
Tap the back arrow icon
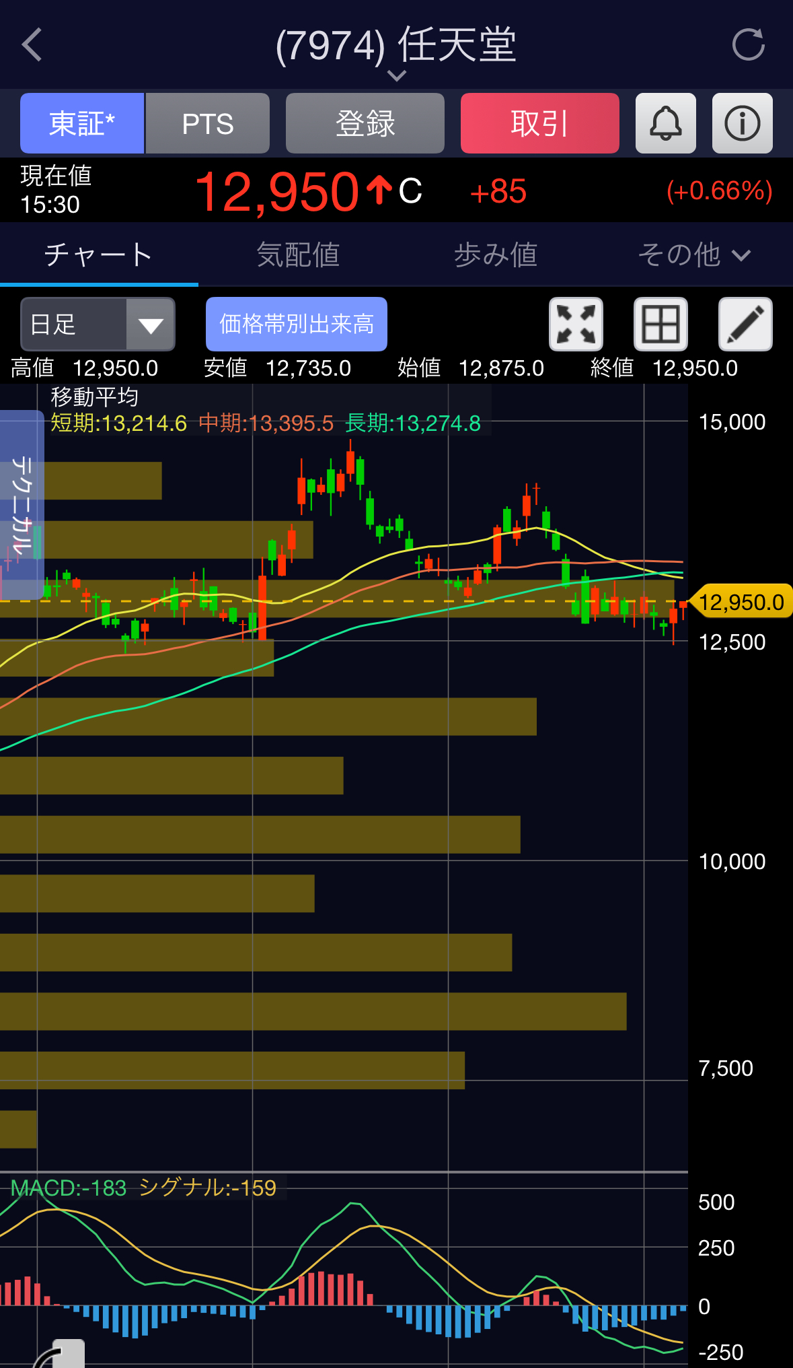(32, 45)
